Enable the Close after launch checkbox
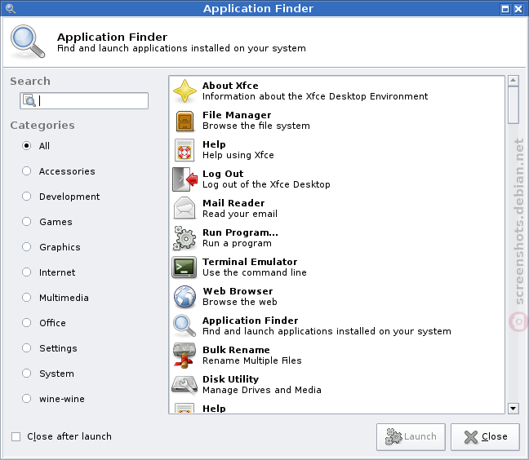Image resolution: width=529 pixels, height=460 pixels. [x=16, y=436]
